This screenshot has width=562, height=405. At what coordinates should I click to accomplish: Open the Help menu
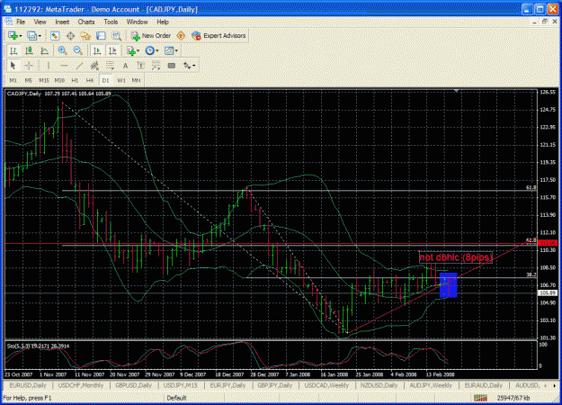pyautogui.click(x=163, y=22)
